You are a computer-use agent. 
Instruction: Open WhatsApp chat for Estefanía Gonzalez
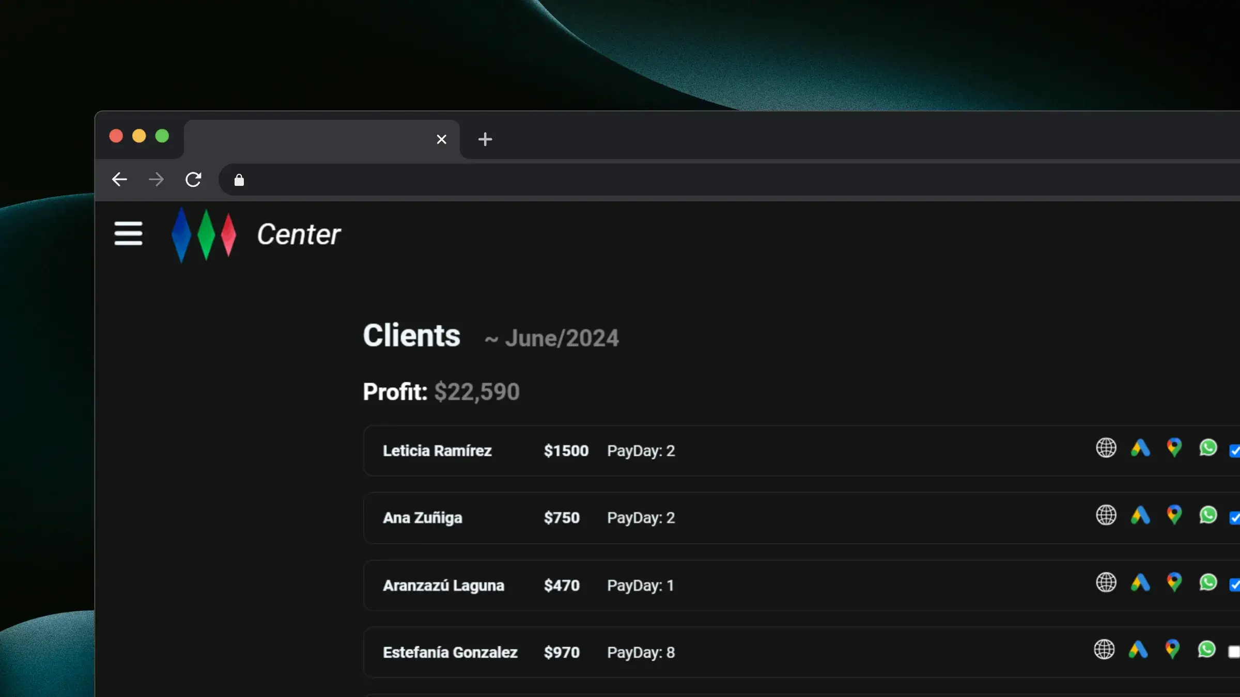point(1206,650)
